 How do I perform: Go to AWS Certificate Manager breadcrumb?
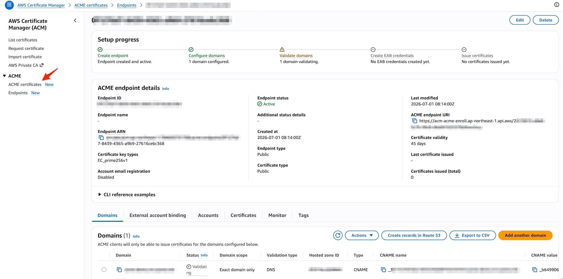click(41, 5)
